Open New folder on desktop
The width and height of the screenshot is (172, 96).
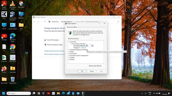point(4,80)
